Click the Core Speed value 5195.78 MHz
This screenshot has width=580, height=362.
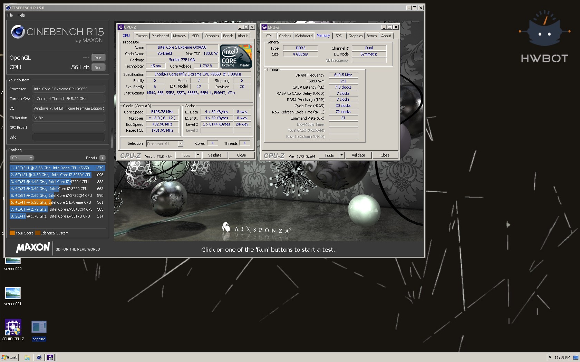162,112
